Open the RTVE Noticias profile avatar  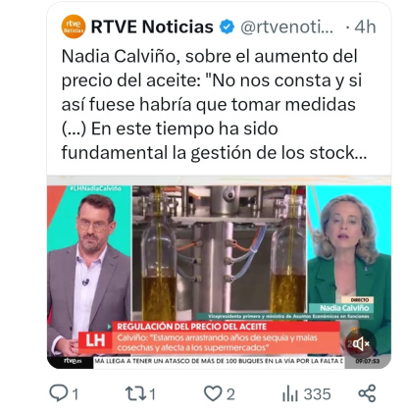tap(74, 26)
